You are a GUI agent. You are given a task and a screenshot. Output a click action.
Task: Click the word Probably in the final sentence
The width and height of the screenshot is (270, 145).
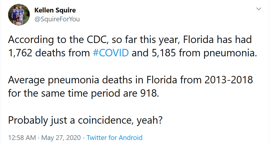tap(28, 120)
